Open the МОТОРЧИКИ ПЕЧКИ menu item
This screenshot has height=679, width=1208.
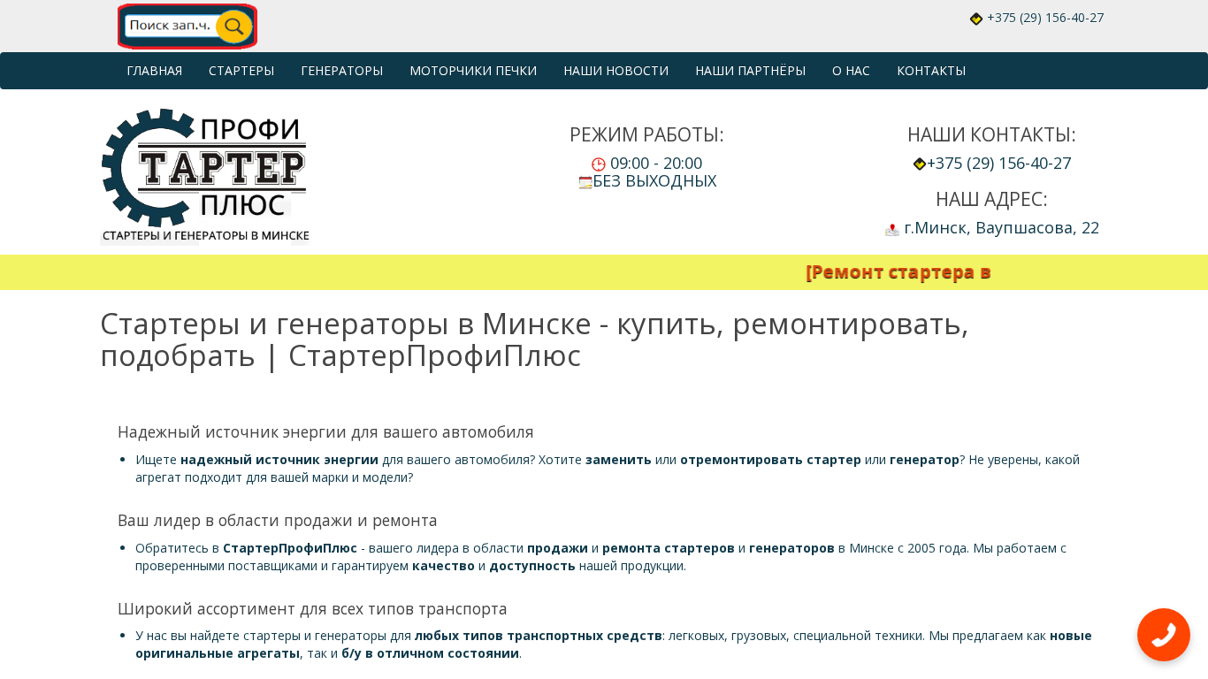coord(473,71)
